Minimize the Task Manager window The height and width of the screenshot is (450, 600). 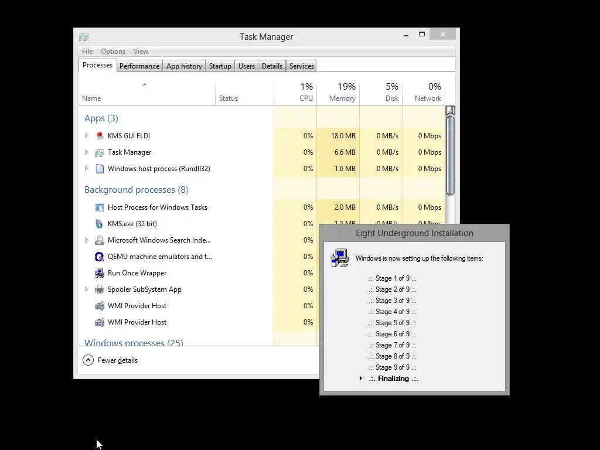tap(406, 35)
